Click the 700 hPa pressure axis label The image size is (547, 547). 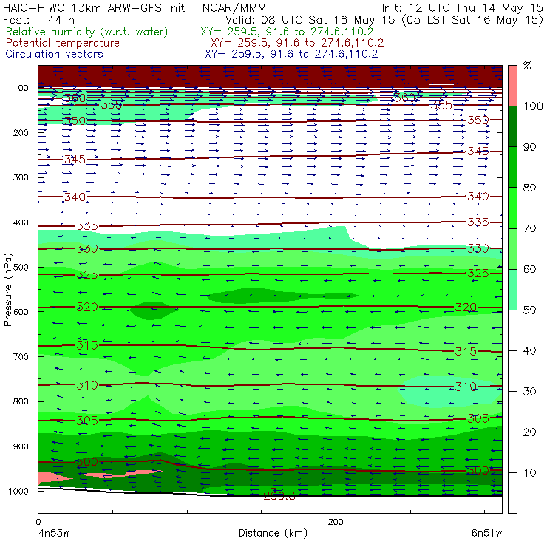click(21, 357)
